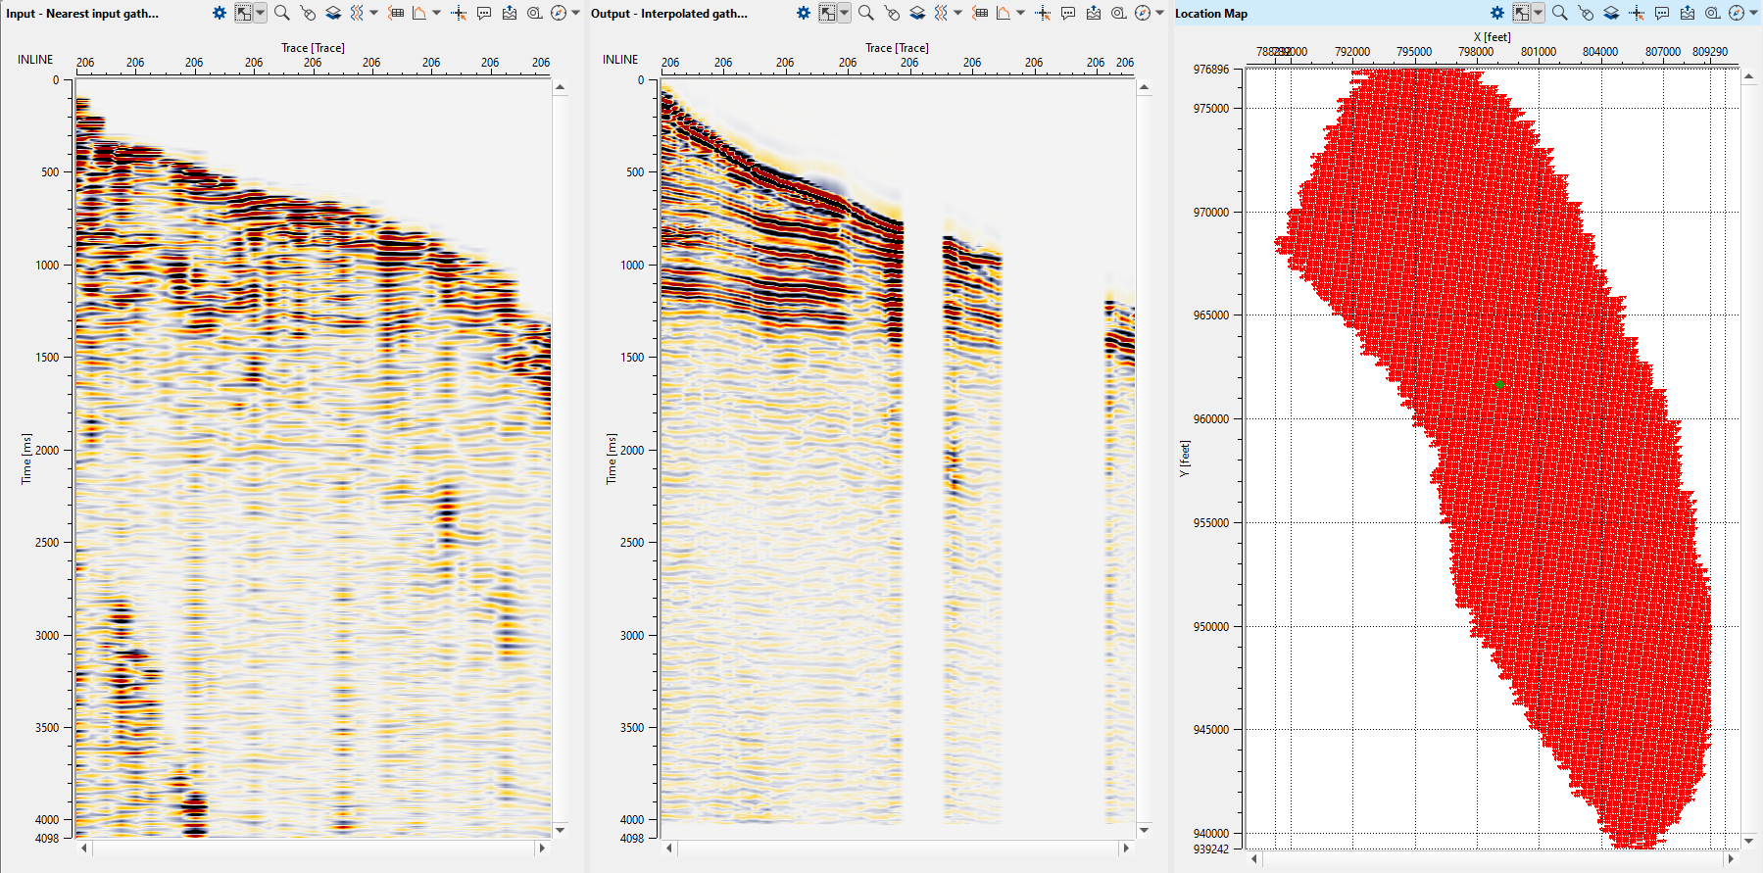Click wiggle display icon in Input toolbar
1763x873 pixels.
(x=357, y=13)
